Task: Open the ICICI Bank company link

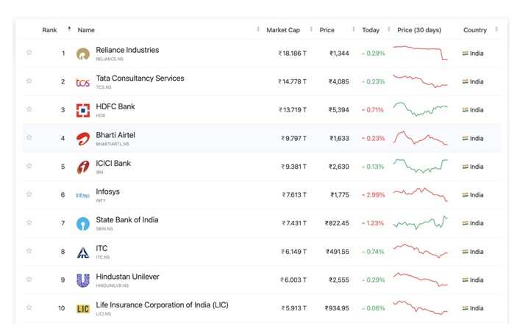Action: pos(113,164)
